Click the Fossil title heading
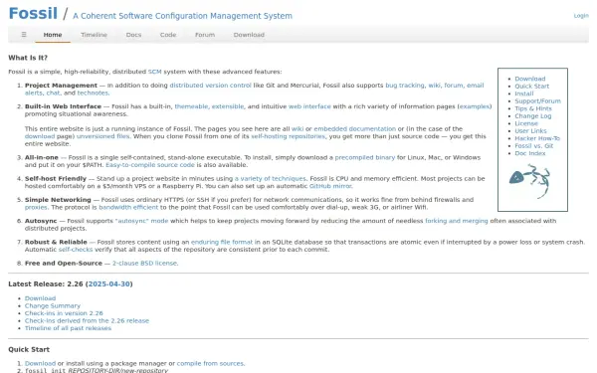 [x=33, y=14]
